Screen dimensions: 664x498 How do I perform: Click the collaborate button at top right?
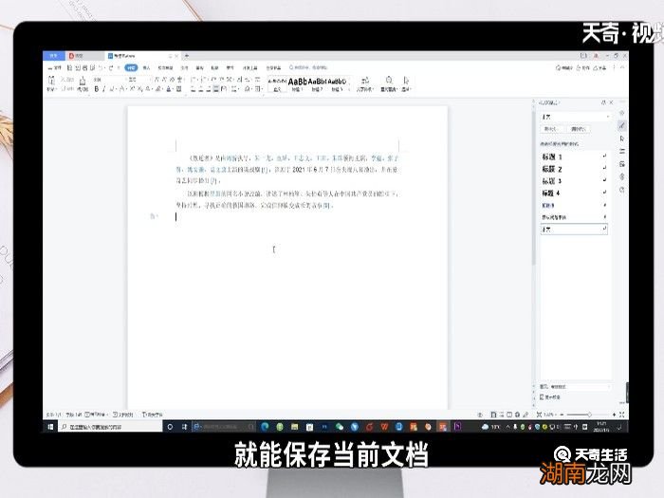pos(583,67)
